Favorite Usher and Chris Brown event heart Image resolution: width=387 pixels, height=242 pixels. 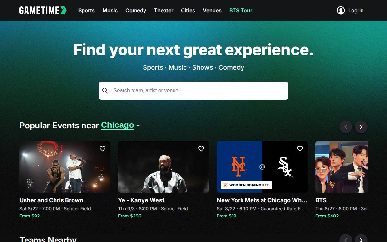click(103, 149)
